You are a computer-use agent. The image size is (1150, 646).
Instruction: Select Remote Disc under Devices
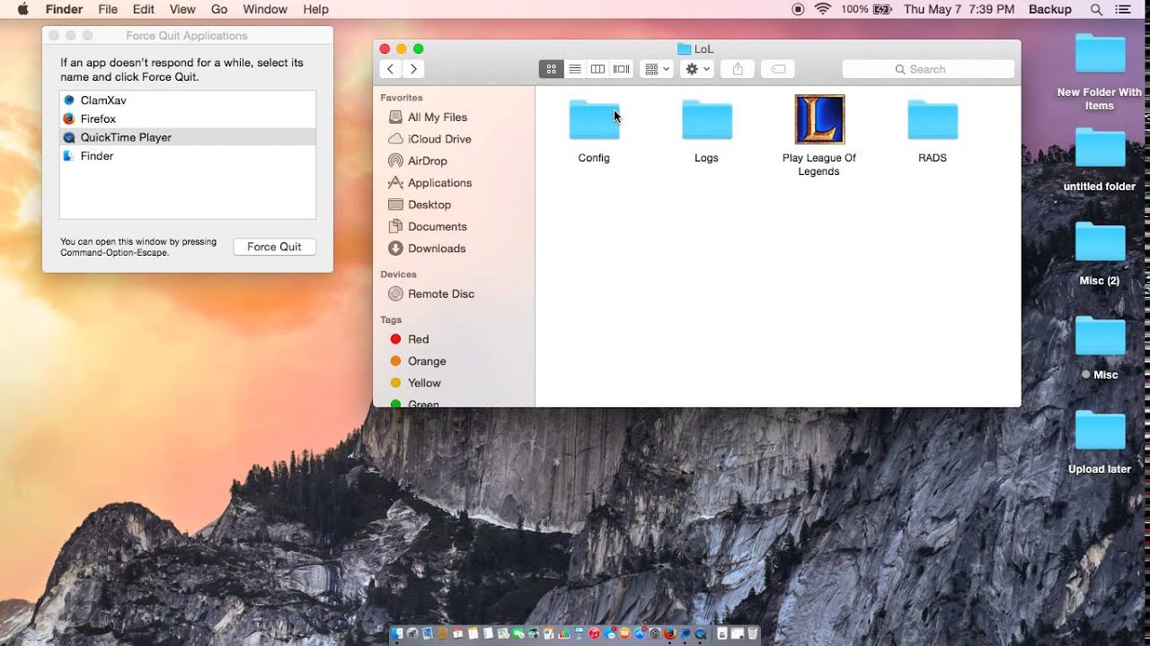pyautogui.click(x=441, y=294)
